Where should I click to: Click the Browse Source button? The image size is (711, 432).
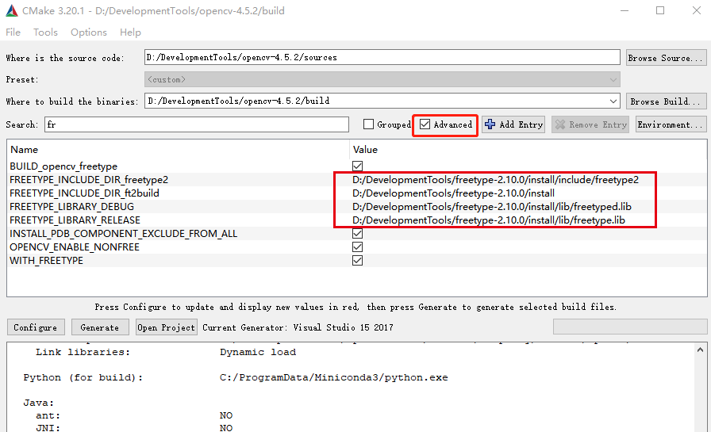pos(666,58)
